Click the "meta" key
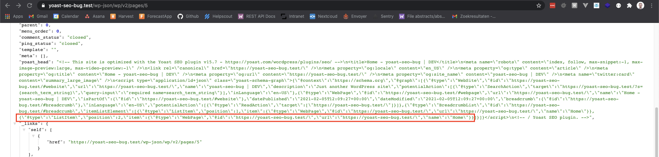This screenshot has height=157, width=659. 27,56
